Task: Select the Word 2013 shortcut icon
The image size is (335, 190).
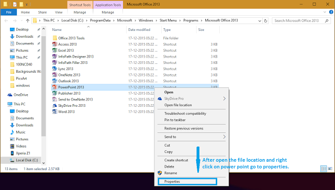Action: click(54, 112)
